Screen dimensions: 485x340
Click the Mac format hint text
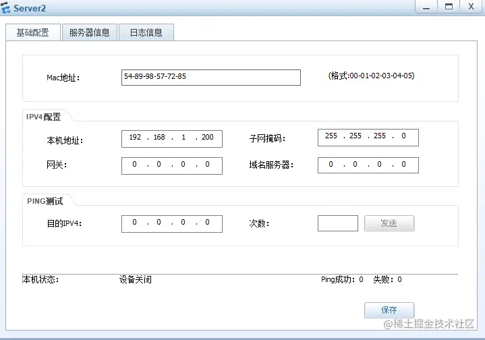click(371, 76)
